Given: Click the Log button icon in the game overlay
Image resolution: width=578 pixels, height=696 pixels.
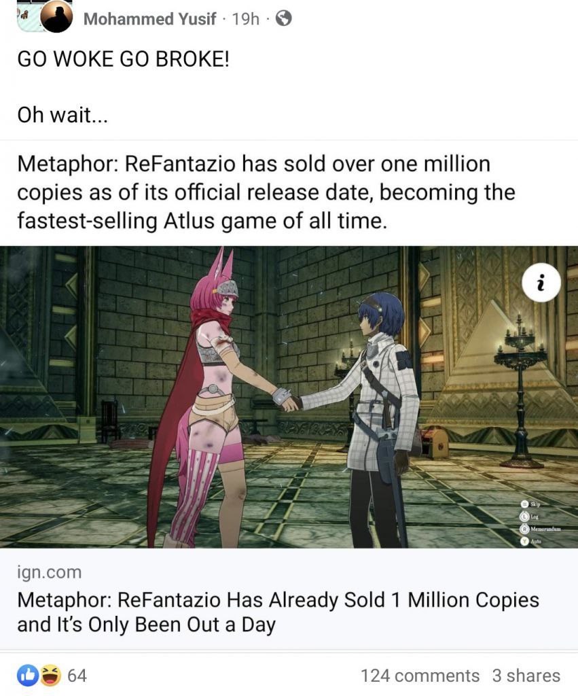Looking at the screenshot, I should [525, 517].
